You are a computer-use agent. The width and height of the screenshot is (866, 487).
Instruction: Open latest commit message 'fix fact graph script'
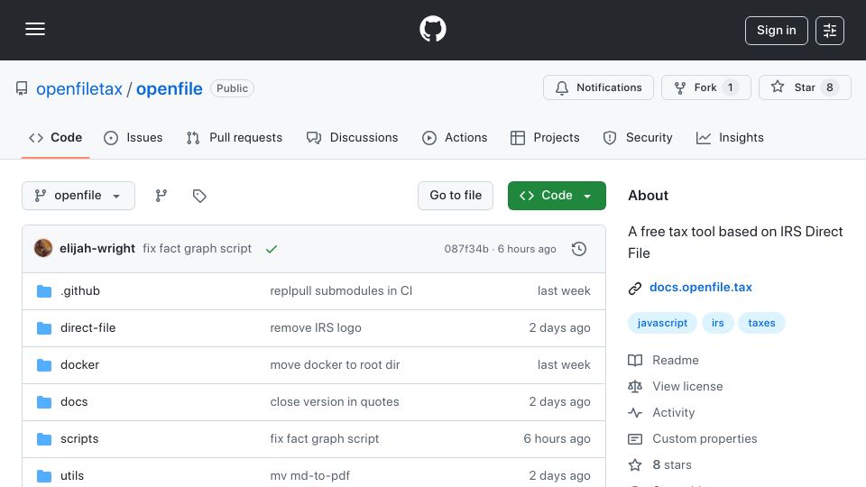[198, 249]
